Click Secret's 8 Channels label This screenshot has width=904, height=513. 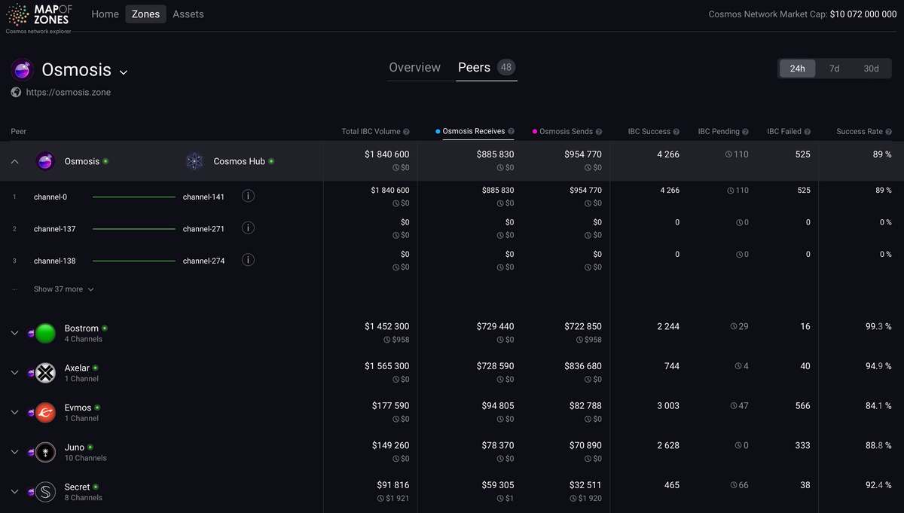tap(84, 498)
